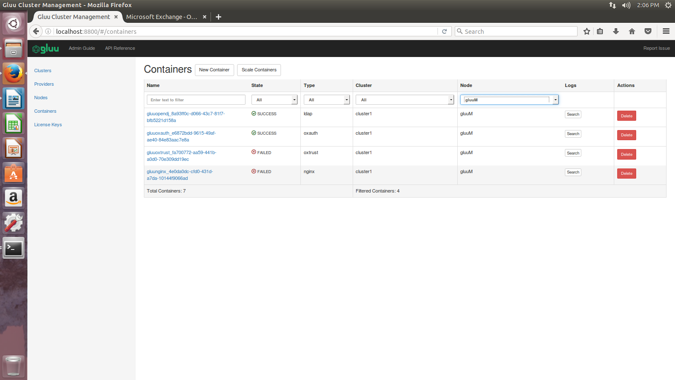
Task: Open LibreOffice Impress from launcher
Action: [13, 149]
